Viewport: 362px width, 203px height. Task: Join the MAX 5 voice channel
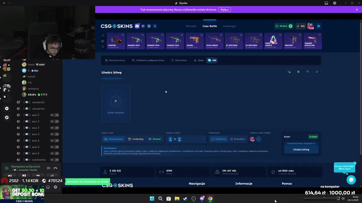(38, 153)
